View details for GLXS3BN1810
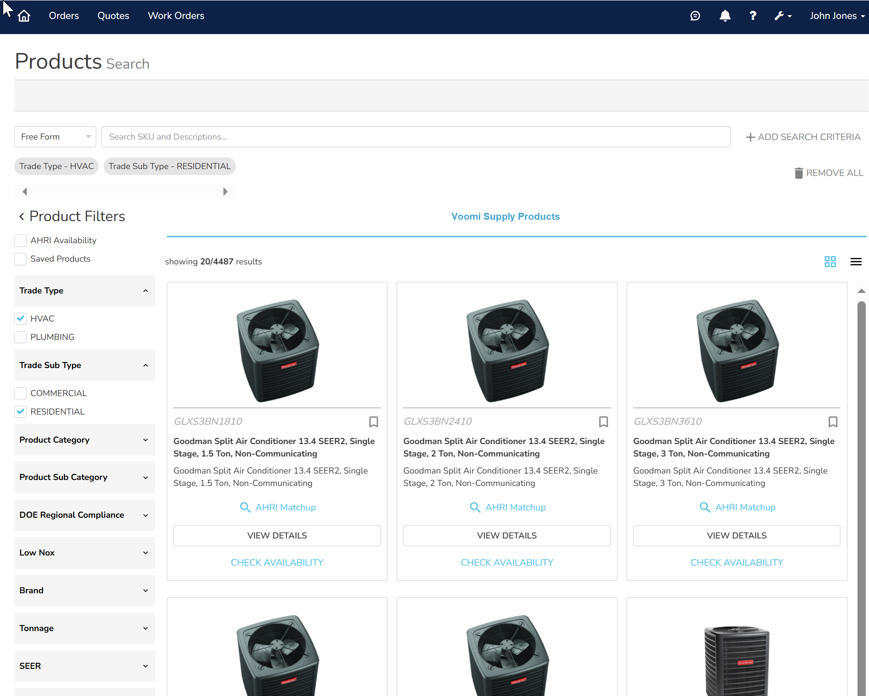 pyautogui.click(x=277, y=536)
